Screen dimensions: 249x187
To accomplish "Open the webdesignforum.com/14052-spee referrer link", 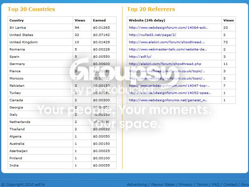I will pyautogui.click(x=170, y=93).
